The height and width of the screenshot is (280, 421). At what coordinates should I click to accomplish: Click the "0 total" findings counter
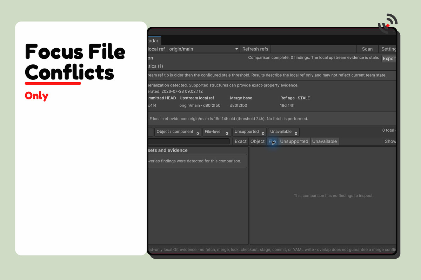point(388,130)
